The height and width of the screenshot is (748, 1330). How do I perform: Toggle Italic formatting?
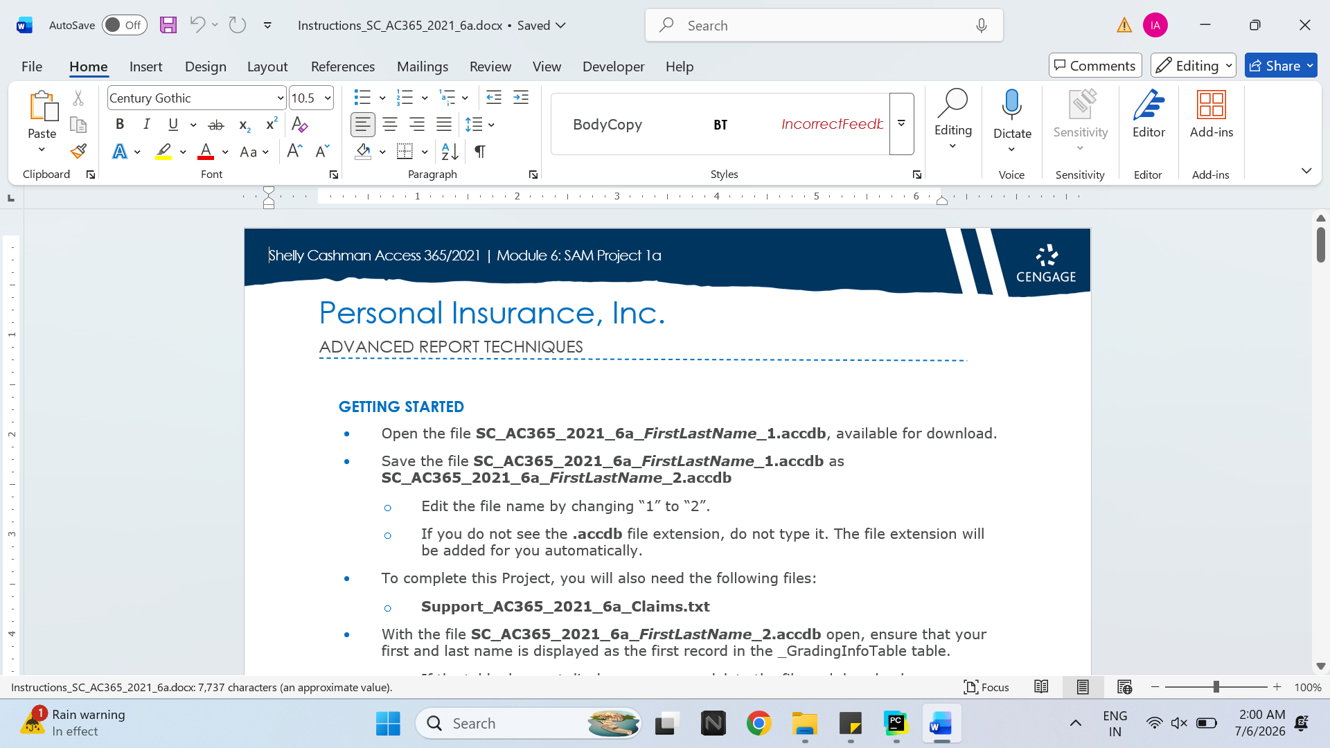pos(146,125)
